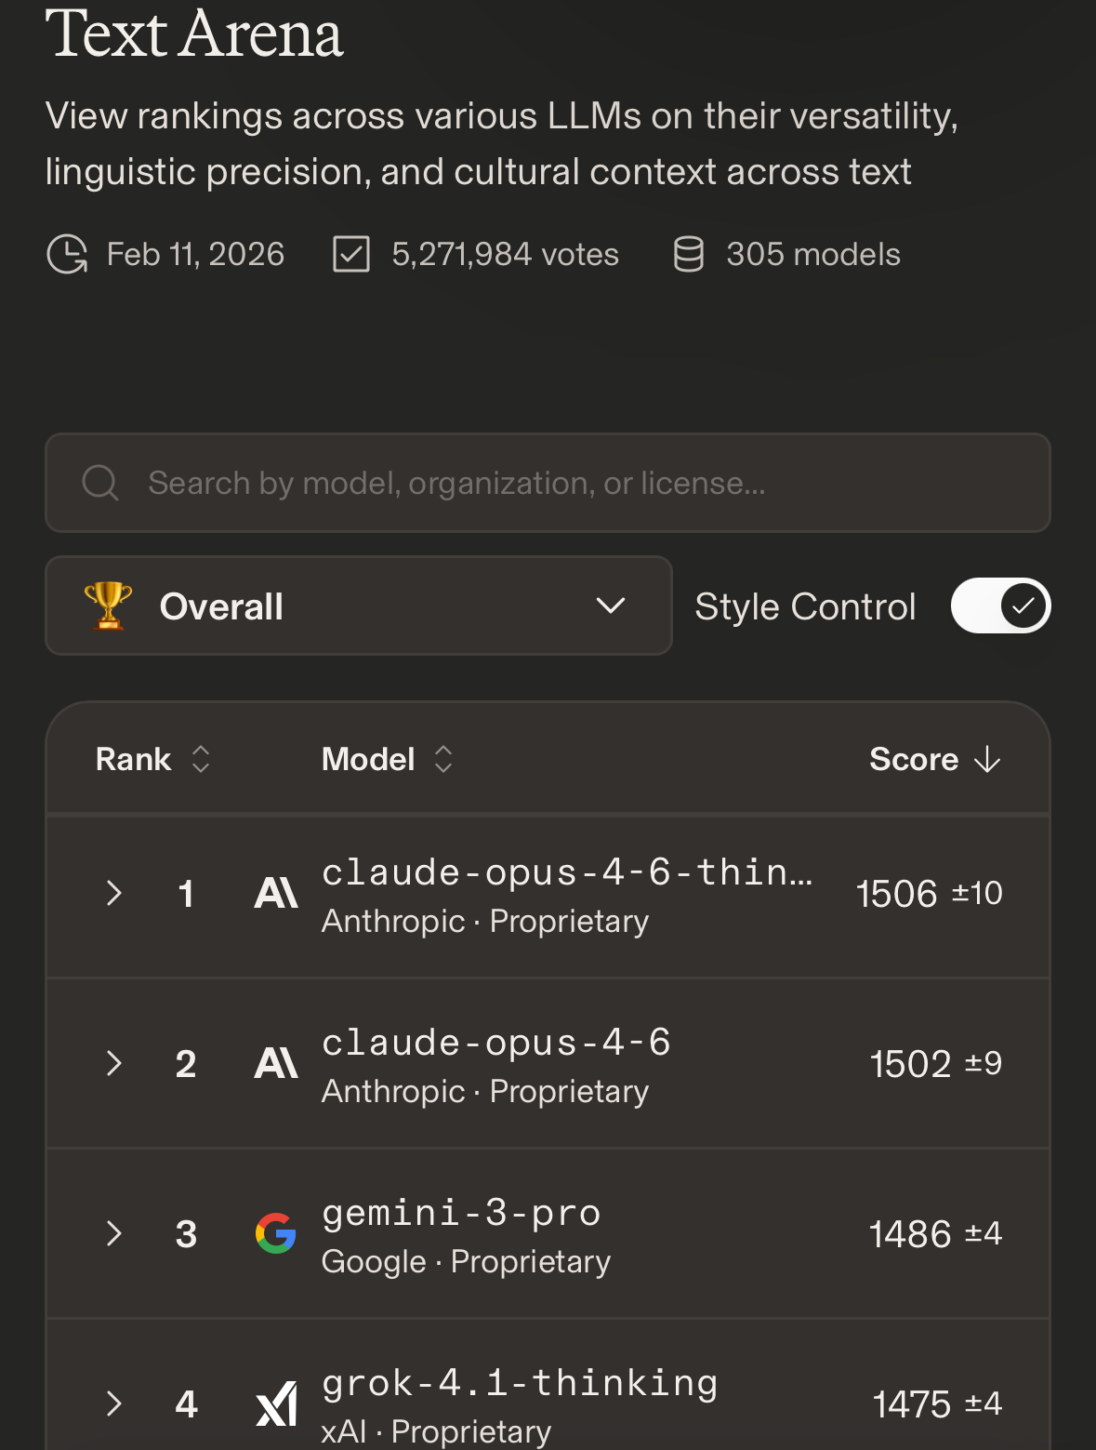Click the Anthropic logo on rank 2 row
This screenshot has width=1096, height=1450.
(x=276, y=1064)
